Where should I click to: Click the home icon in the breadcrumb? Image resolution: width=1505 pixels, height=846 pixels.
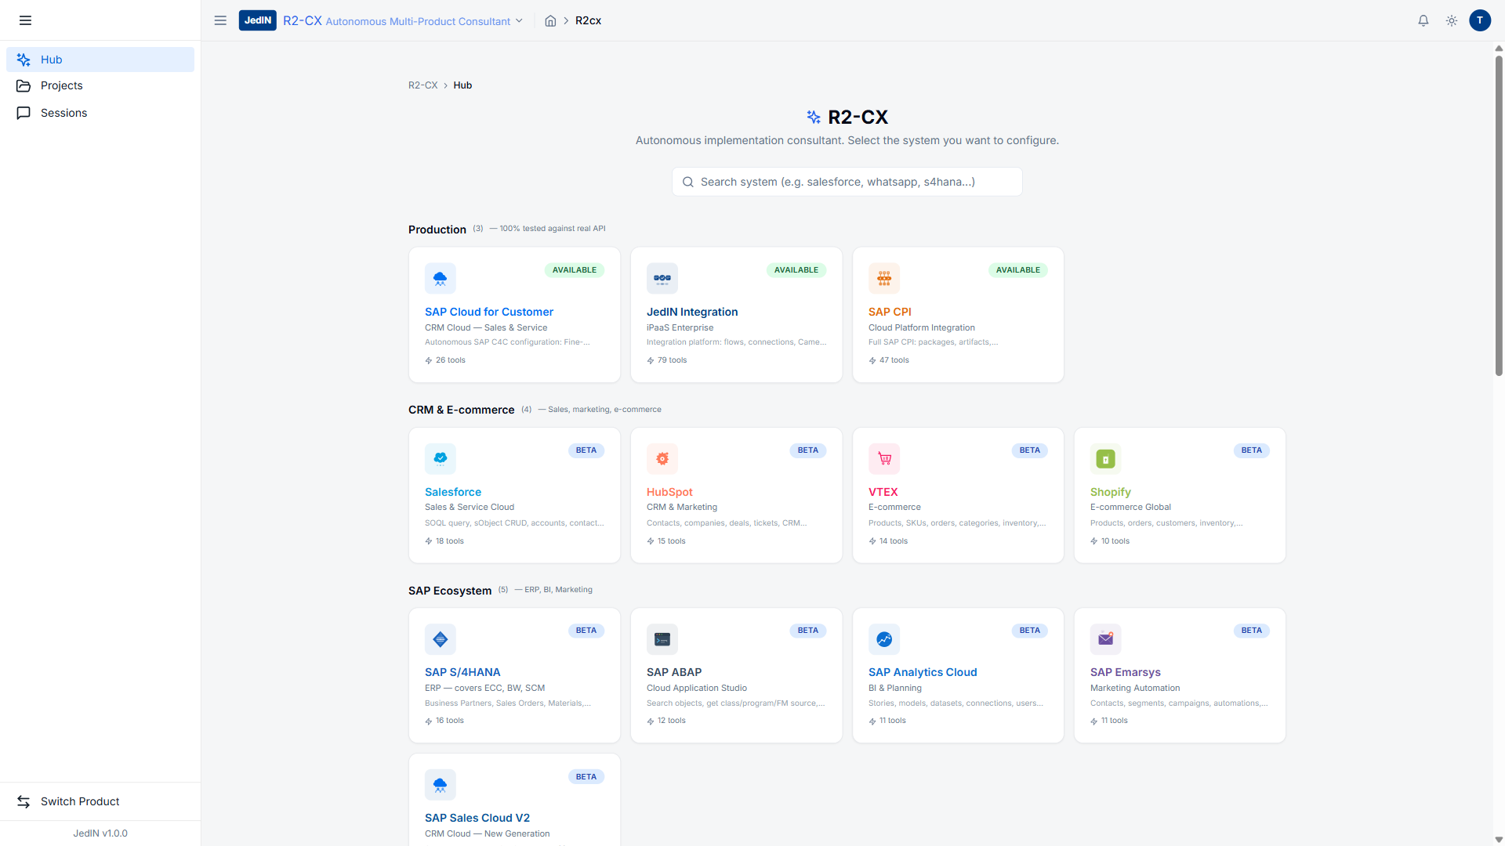click(x=550, y=21)
